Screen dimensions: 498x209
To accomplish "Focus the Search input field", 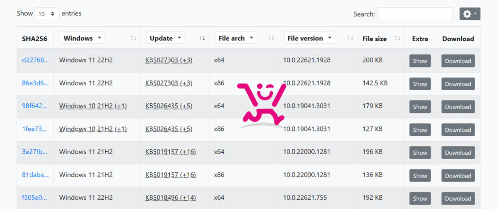I will (x=415, y=14).
